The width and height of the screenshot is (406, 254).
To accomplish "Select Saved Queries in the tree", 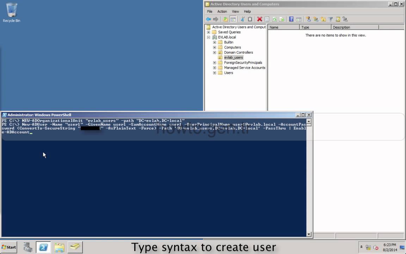I will pyautogui.click(x=229, y=32).
